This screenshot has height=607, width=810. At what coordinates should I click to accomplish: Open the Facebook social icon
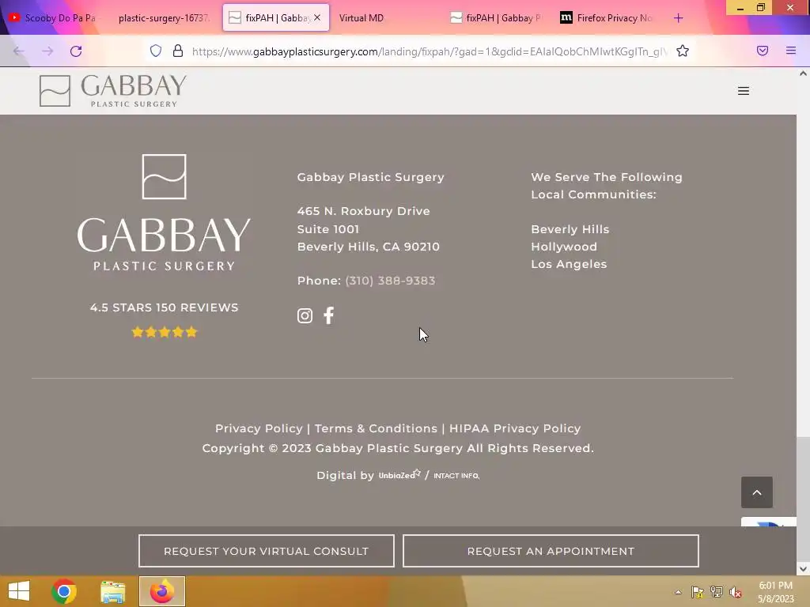pyautogui.click(x=328, y=315)
